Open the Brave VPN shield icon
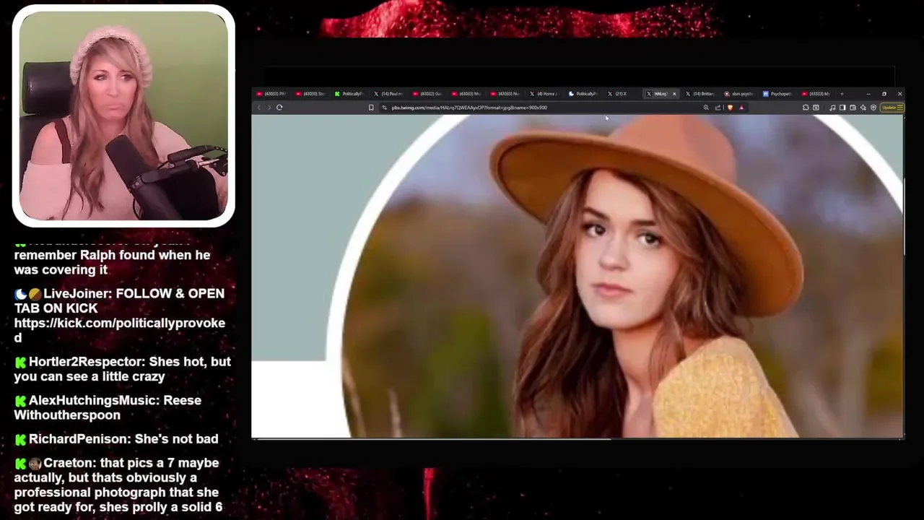Screen dimensions: 924x520 click(x=873, y=108)
